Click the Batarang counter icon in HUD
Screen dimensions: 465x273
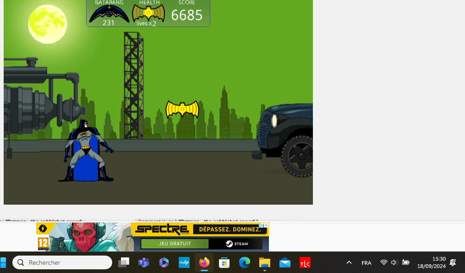(109, 14)
